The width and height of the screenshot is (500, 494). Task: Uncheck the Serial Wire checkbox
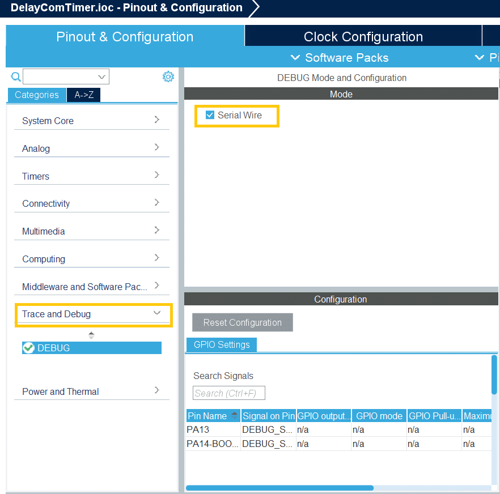[210, 115]
